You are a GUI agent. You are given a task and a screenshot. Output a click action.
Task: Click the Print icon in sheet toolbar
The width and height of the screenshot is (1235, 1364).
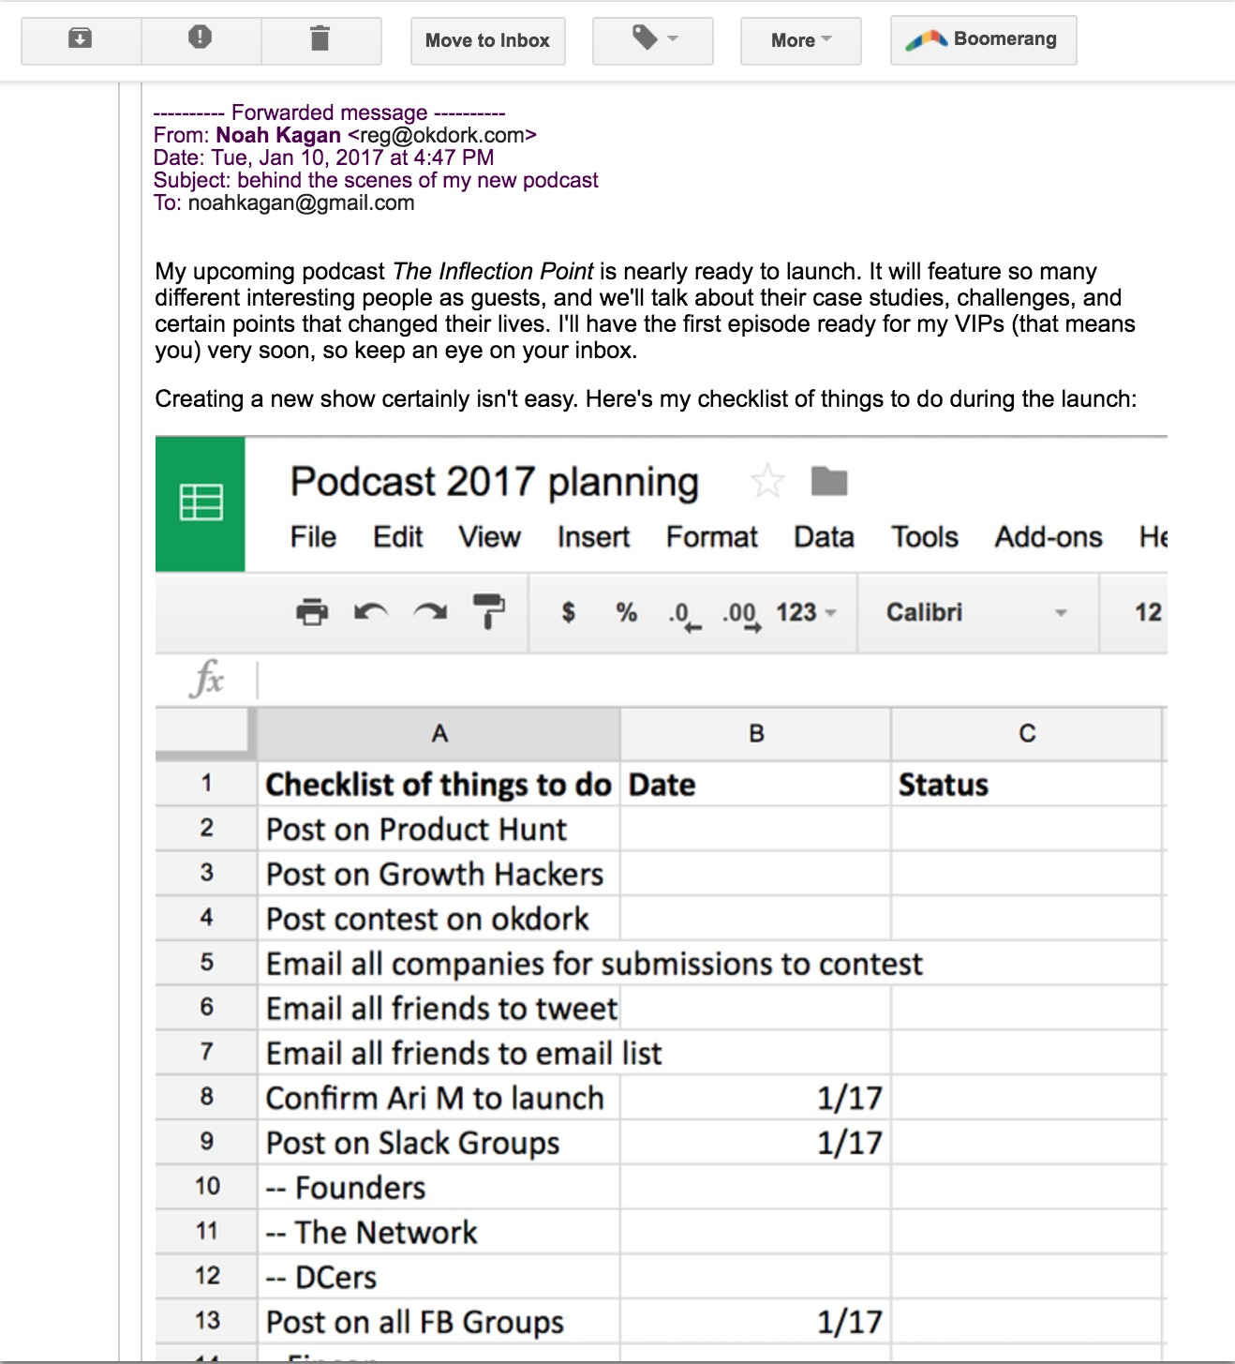pyautogui.click(x=312, y=612)
